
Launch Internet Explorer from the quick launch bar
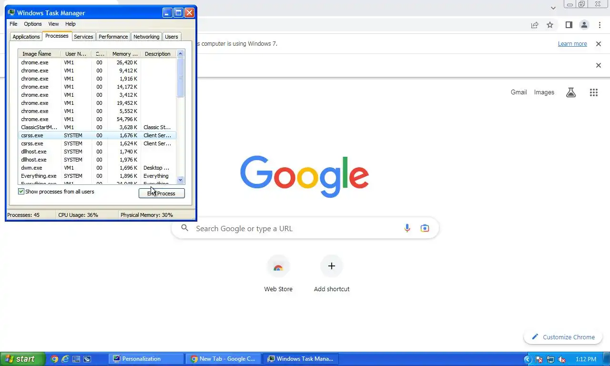pyautogui.click(x=65, y=359)
